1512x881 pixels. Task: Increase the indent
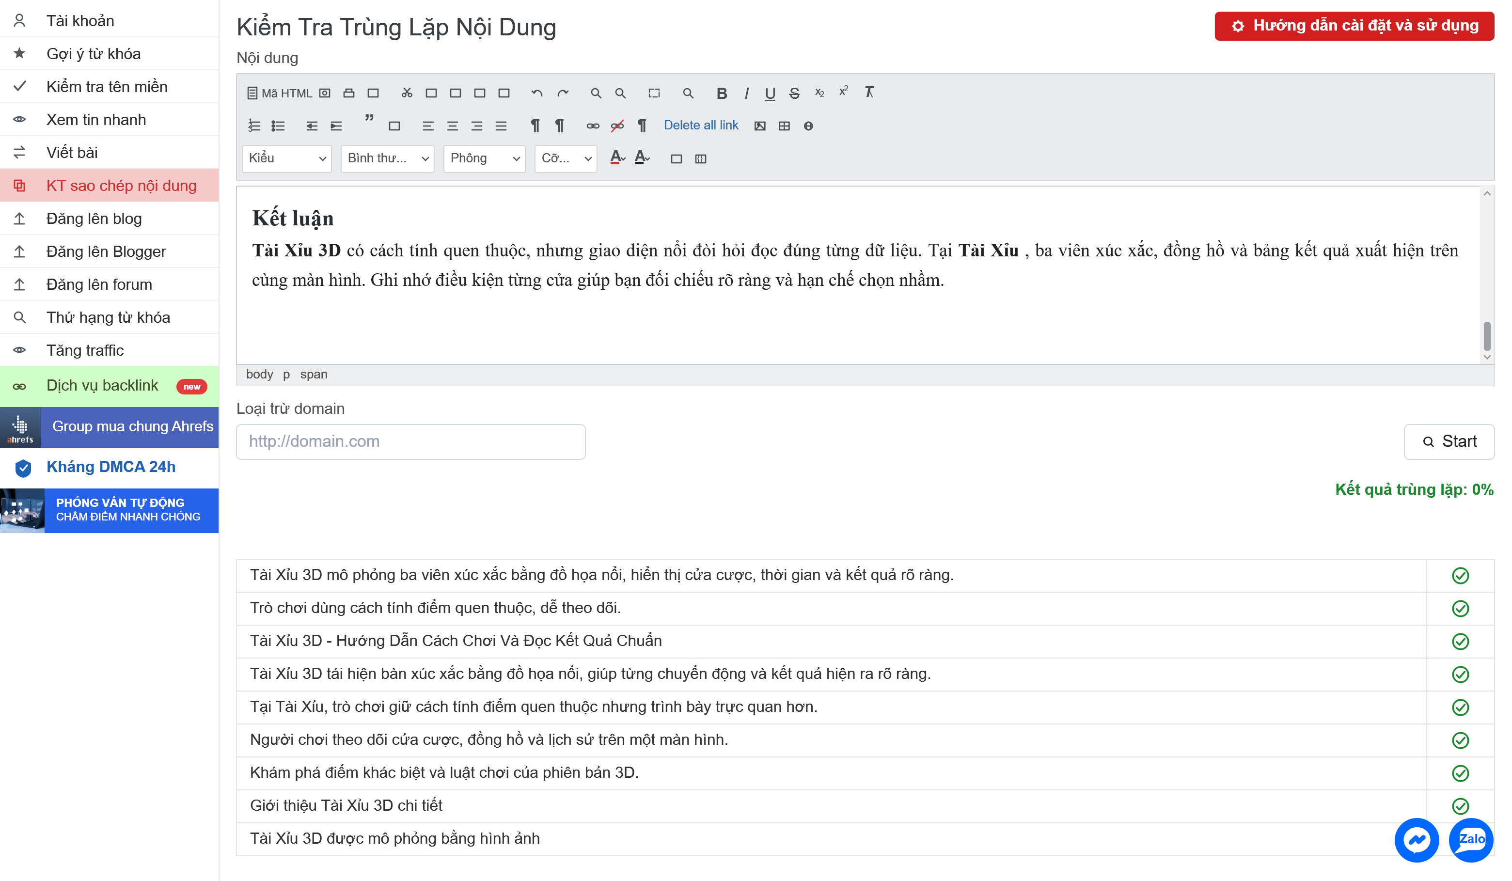[x=336, y=126]
